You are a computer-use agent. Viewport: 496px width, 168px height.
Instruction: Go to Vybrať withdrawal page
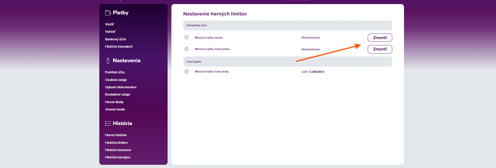click(x=110, y=32)
